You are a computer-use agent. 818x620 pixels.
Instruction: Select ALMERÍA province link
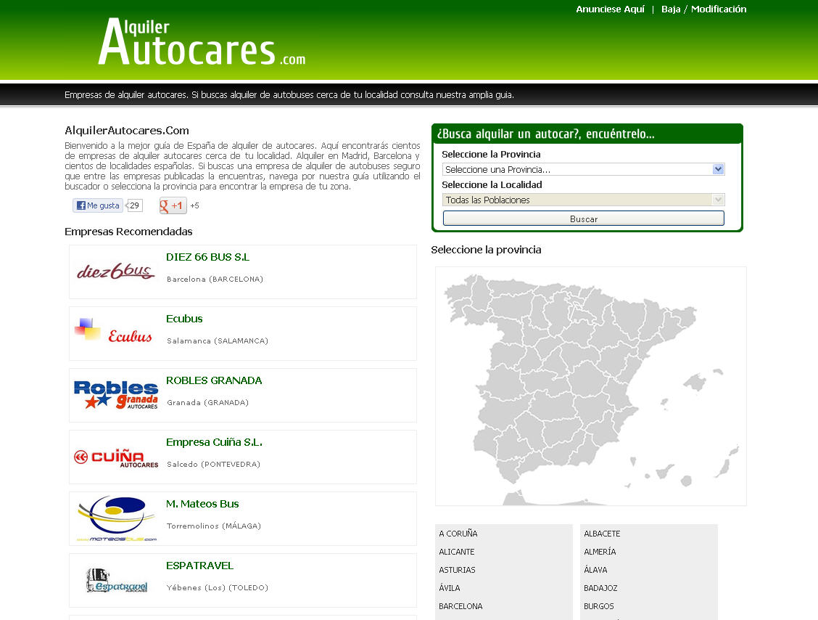click(x=600, y=552)
